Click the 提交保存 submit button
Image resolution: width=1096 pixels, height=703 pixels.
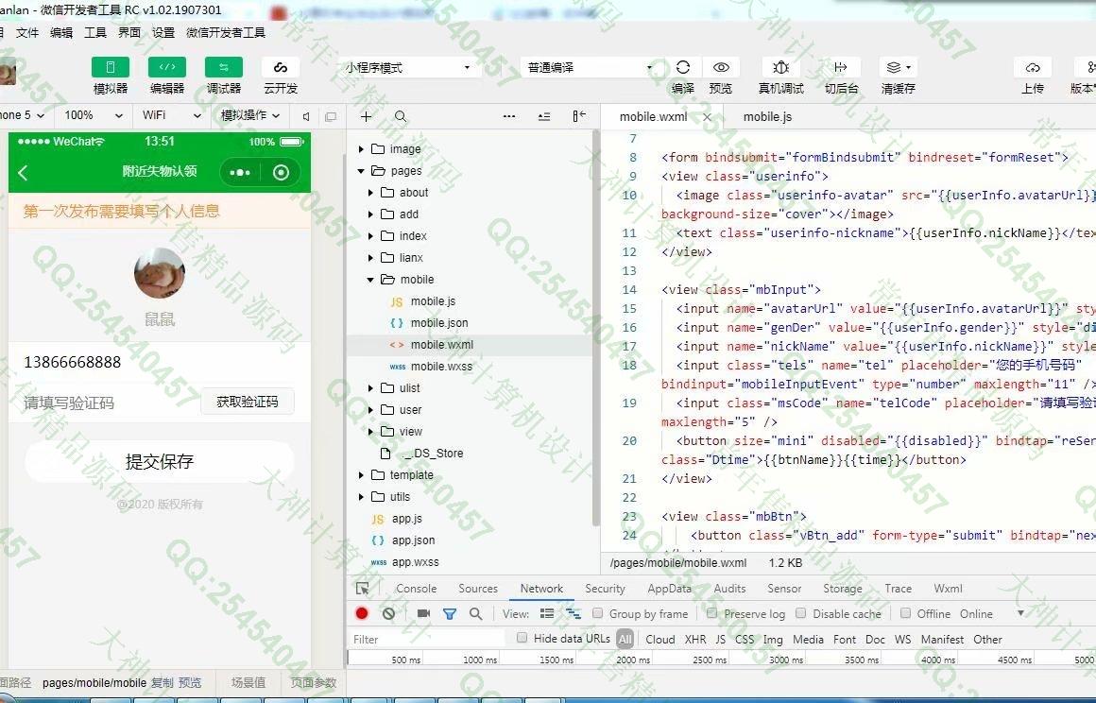[x=160, y=461]
